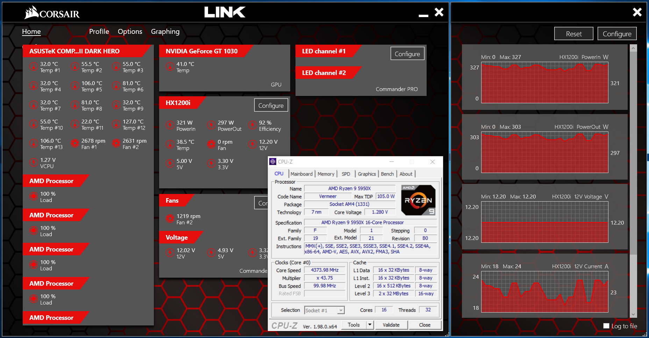This screenshot has width=649, height=338.
Task: Select the CPU tab in CPU-Z
Action: [279, 173]
